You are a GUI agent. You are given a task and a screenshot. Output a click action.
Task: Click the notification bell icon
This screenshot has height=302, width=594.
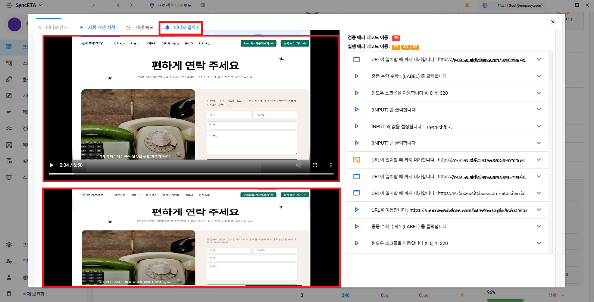pos(467,5)
